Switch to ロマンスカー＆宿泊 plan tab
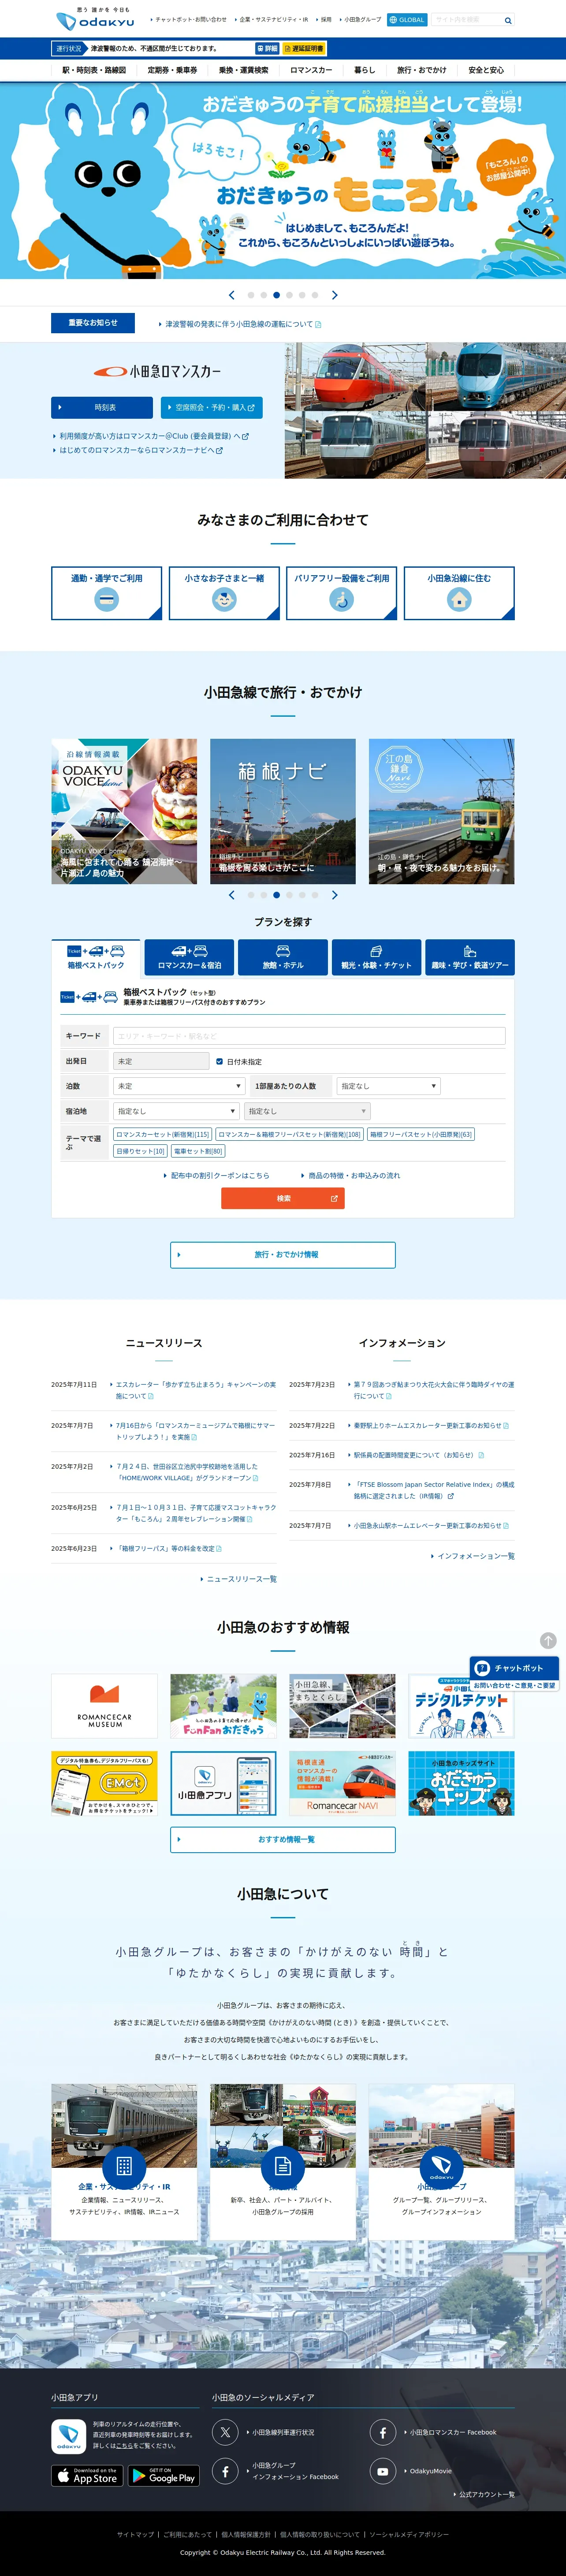Image resolution: width=566 pixels, height=2576 pixels. 189,957
